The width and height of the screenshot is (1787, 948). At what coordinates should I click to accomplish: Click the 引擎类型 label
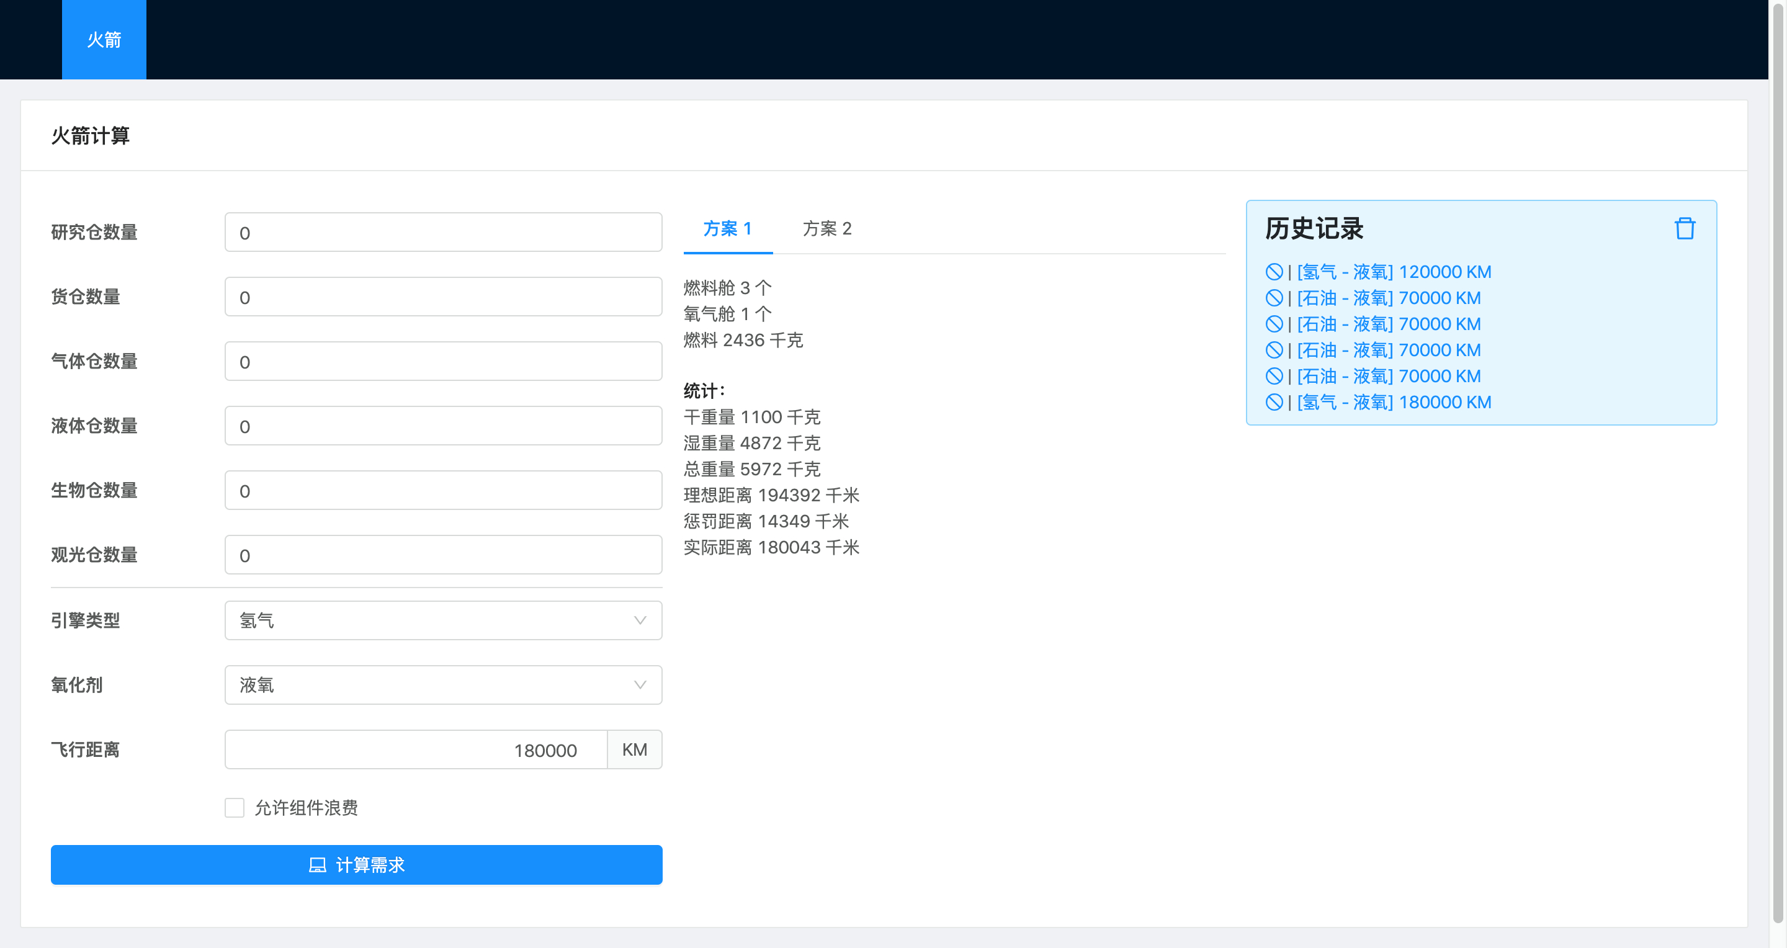click(86, 620)
